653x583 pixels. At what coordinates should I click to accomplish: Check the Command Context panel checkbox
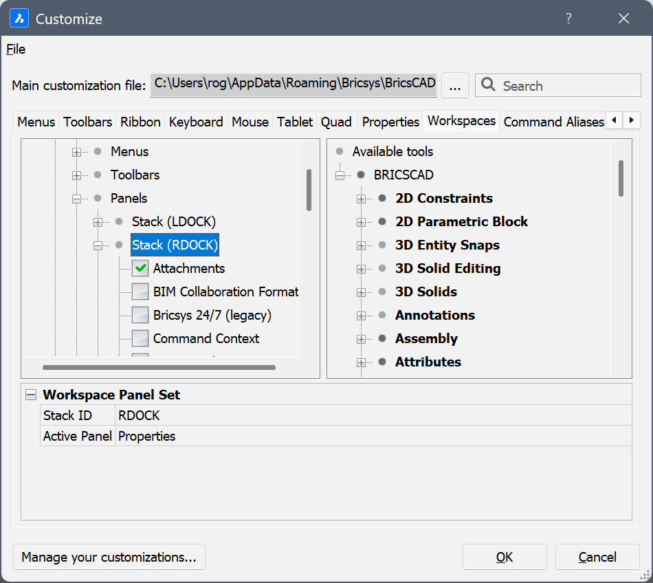pyautogui.click(x=140, y=338)
